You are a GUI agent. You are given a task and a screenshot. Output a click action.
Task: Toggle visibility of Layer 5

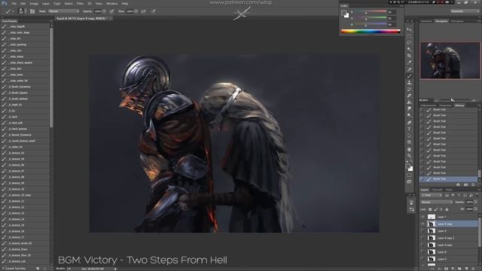pyautogui.click(x=423, y=259)
